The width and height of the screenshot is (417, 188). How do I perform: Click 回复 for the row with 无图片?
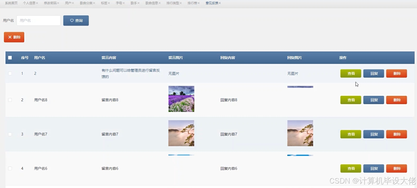374,73
